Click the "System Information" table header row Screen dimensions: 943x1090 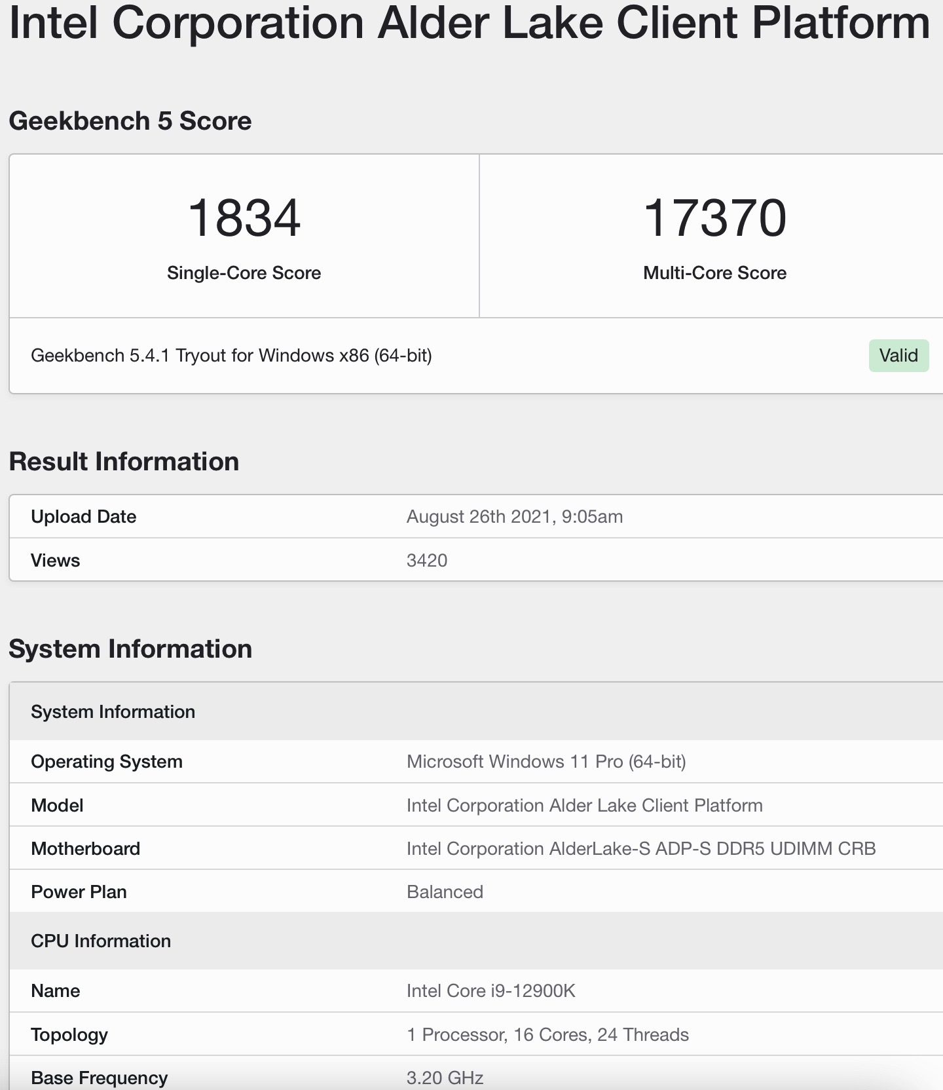pos(476,711)
